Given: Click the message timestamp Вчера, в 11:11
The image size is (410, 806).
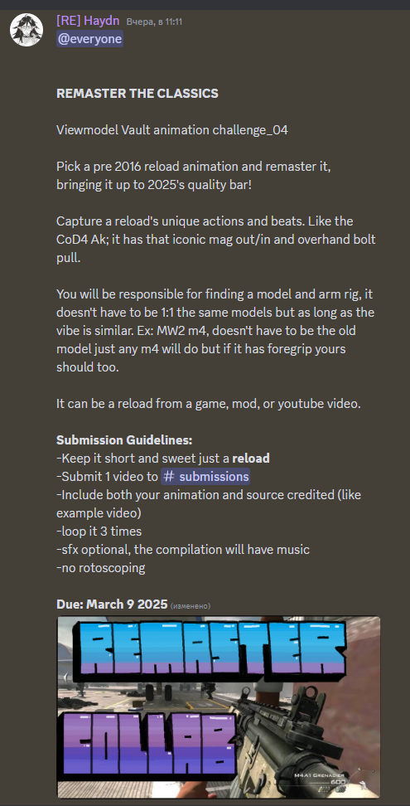Looking at the screenshot, I should 154,22.
